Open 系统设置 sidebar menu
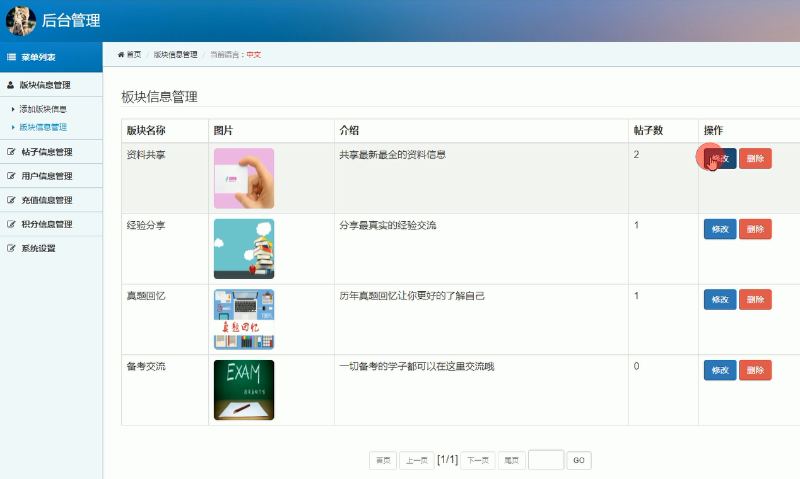The width and height of the screenshot is (800, 479). 51,248
